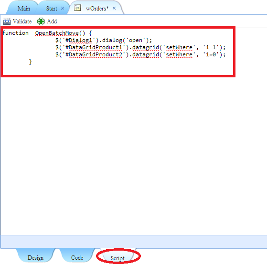267x264 pixels.
Task: Select the wOrders* tab label
Action: coord(97,8)
